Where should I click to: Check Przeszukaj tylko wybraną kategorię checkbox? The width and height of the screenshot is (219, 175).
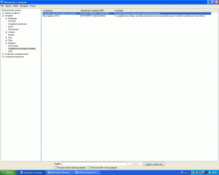[56, 168]
